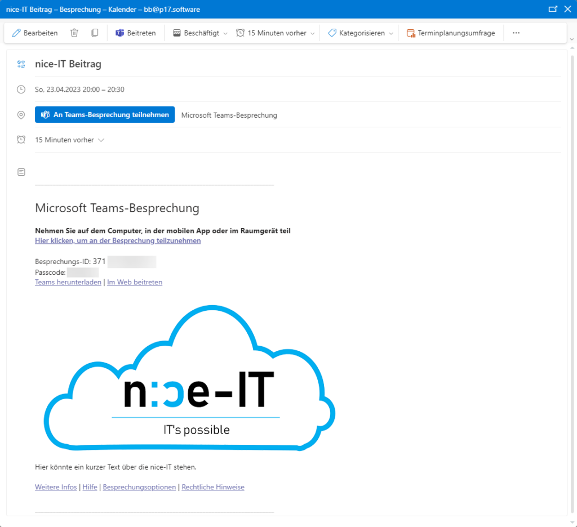The image size is (577, 527).
Task: Expand the ribbon with the chevron arrow
Action: [571, 39]
